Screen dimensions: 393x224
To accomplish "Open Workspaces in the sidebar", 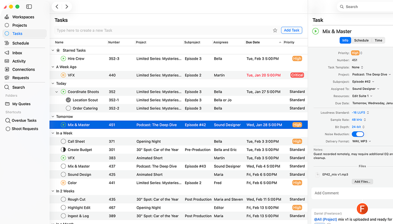I will tap(23, 17).
